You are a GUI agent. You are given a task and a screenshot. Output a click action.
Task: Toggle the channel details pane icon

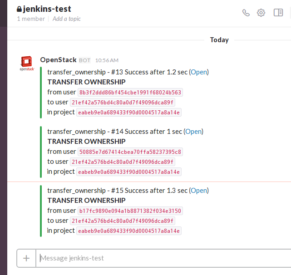tap(278, 13)
